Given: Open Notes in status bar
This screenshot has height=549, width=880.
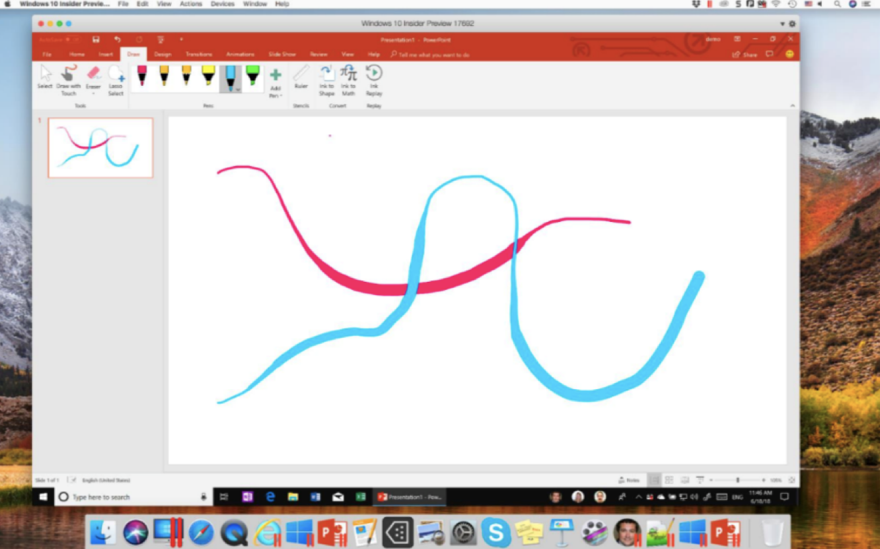Looking at the screenshot, I should (629, 480).
